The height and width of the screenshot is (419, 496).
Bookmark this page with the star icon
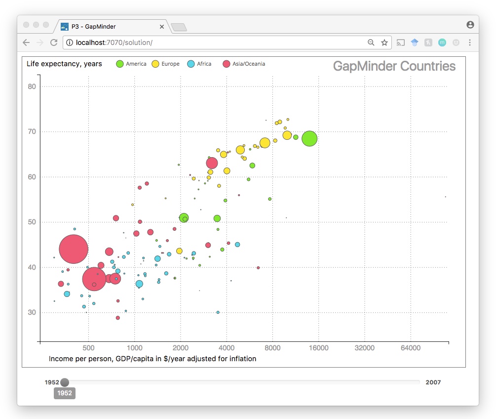(384, 43)
